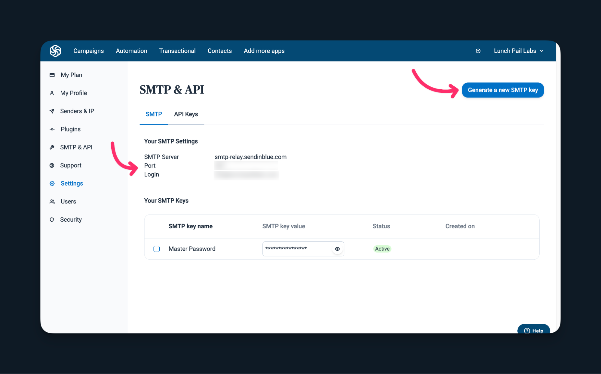Click the Senders & IP paper plane icon
The height and width of the screenshot is (374, 601).
coord(52,111)
